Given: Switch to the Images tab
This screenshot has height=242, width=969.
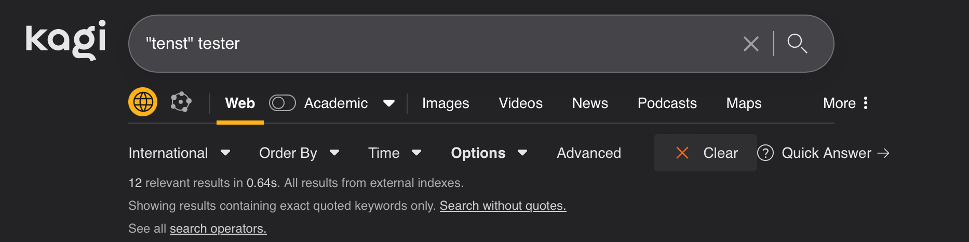Looking at the screenshot, I should pos(446,103).
